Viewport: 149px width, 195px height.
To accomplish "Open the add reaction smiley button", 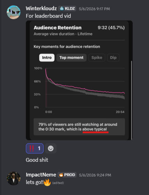I will (x=51, y=148).
